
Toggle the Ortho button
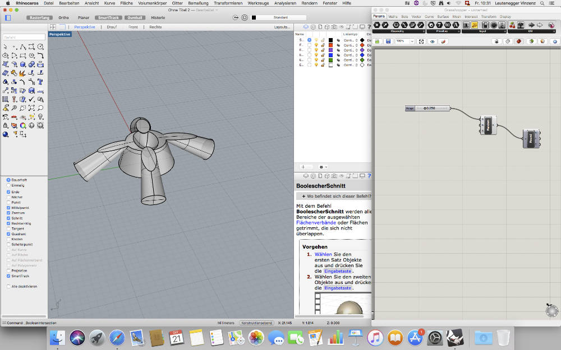[x=63, y=17]
